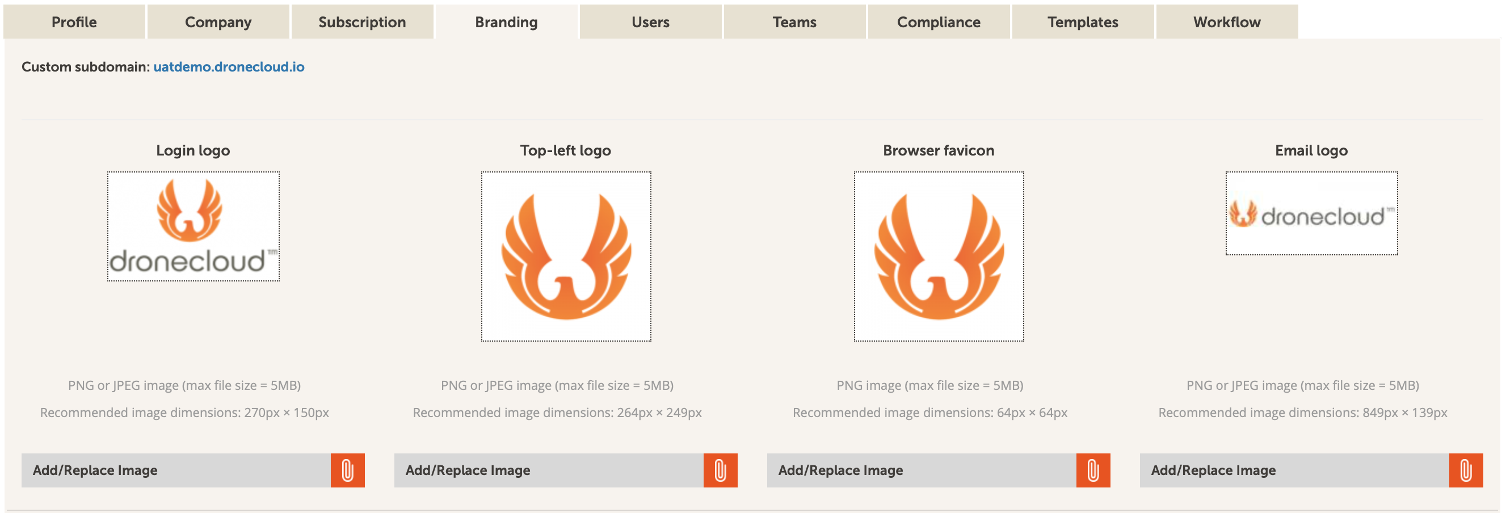Click the paperclip icon for Browser favicon
The image size is (1506, 513).
(1093, 470)
